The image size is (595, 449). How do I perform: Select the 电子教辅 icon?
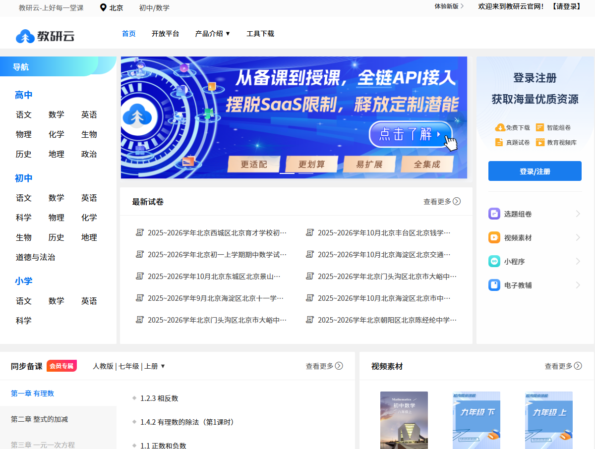pyautogui.click(x=494, y=284)
